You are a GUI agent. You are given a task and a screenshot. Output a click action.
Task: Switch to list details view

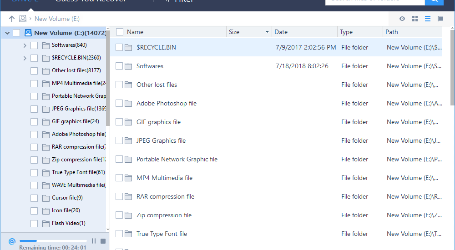427,19
